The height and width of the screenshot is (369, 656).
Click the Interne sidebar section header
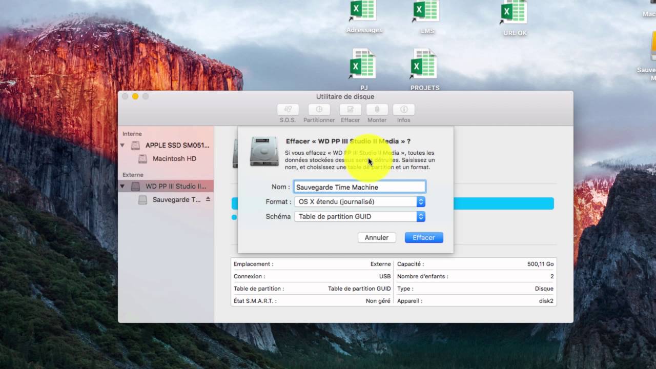pyautogui.click(x=132, y=134)
